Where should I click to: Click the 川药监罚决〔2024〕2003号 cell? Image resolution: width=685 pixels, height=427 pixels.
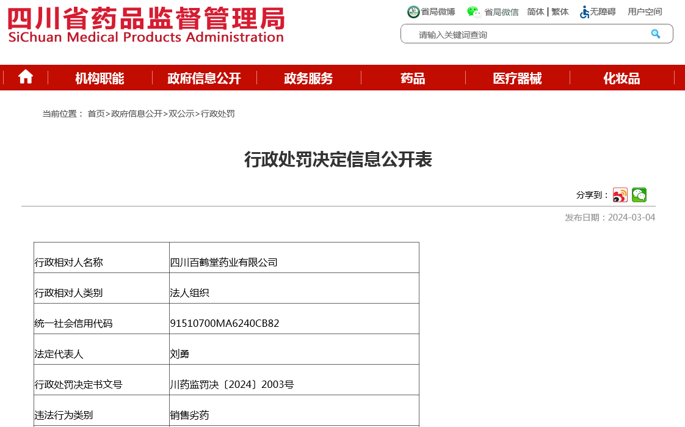294,380
